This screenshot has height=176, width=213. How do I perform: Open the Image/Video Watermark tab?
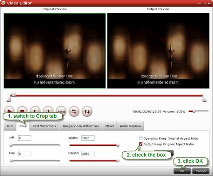click(81, 126)
